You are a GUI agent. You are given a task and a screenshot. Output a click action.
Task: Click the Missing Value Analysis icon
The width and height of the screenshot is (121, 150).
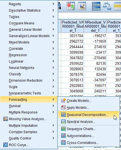pos(6,119)
